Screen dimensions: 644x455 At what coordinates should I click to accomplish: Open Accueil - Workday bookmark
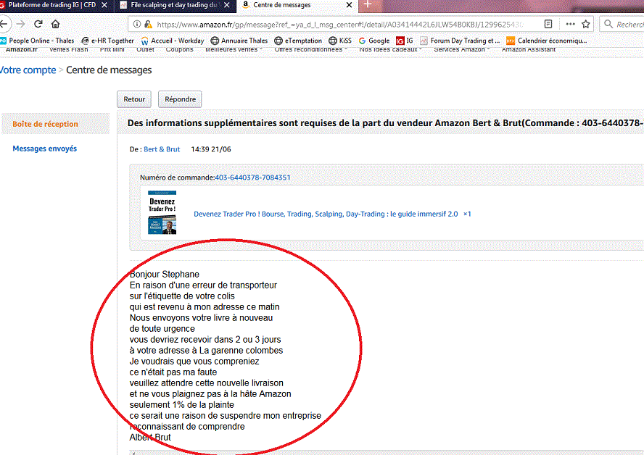[x=173, y=41]
